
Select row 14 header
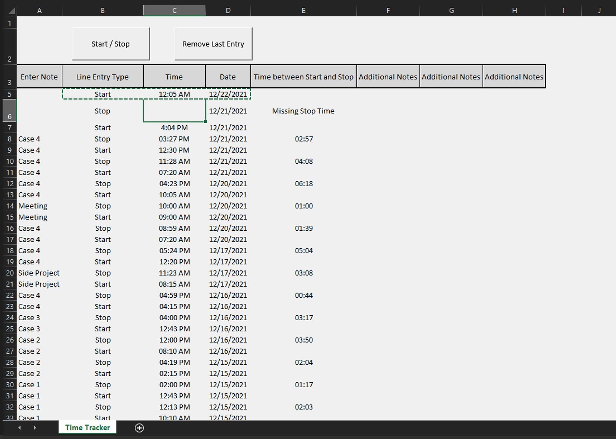point(10,206)
